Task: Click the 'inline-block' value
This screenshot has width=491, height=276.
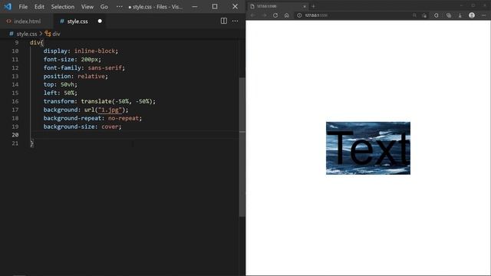Action: (x=94, y=51)
